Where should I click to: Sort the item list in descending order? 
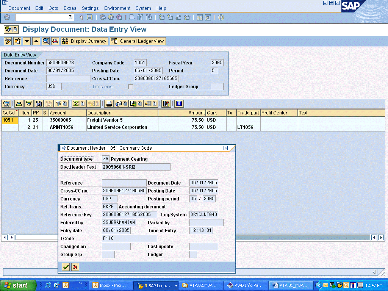pos(29,104)
